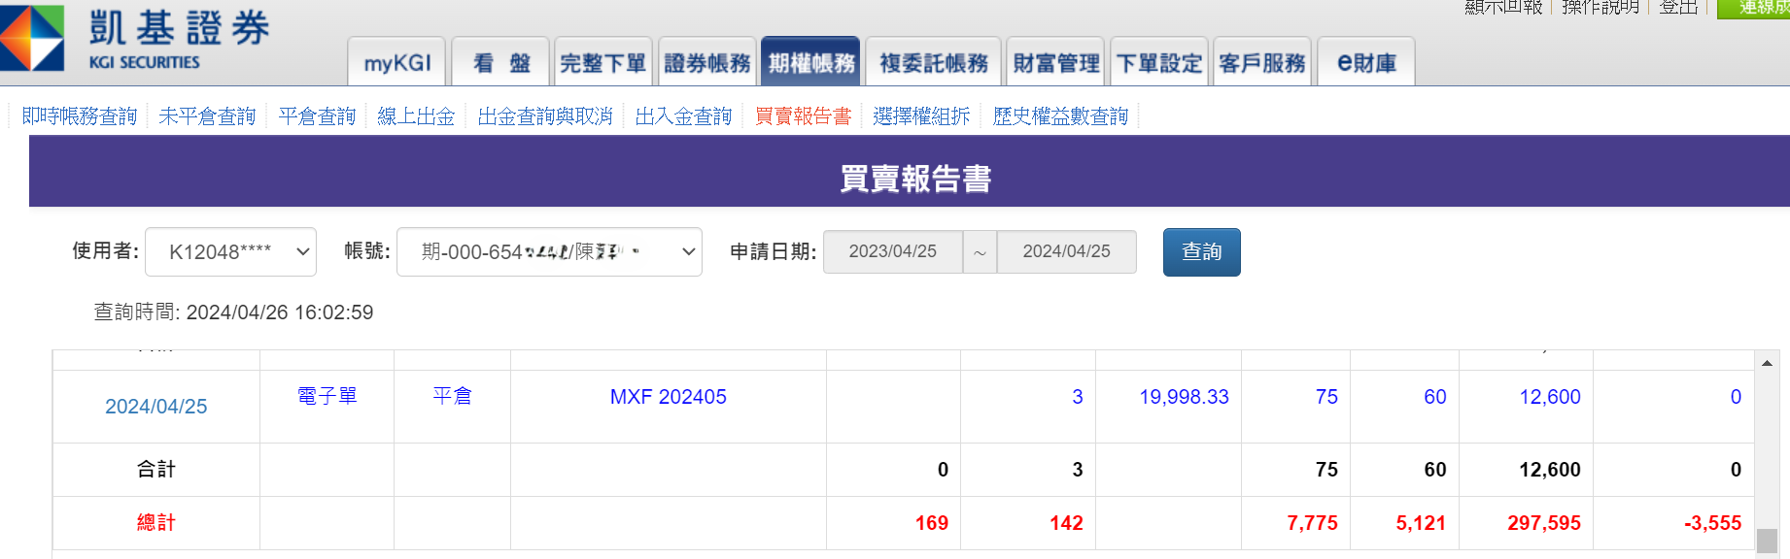This screenshot has width=1790, height=559.
Task: Click the MXF 202405 contract cell
Action: pyautogui.click(x=669, y=397)
